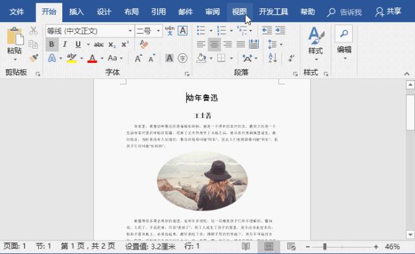Open the font size dropdown
Viewport: 415px width, 254px height.
pyautogui.click(x=158, y=31)
